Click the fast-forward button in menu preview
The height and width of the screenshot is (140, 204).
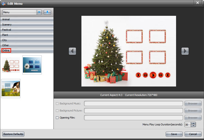click(160, 75)
